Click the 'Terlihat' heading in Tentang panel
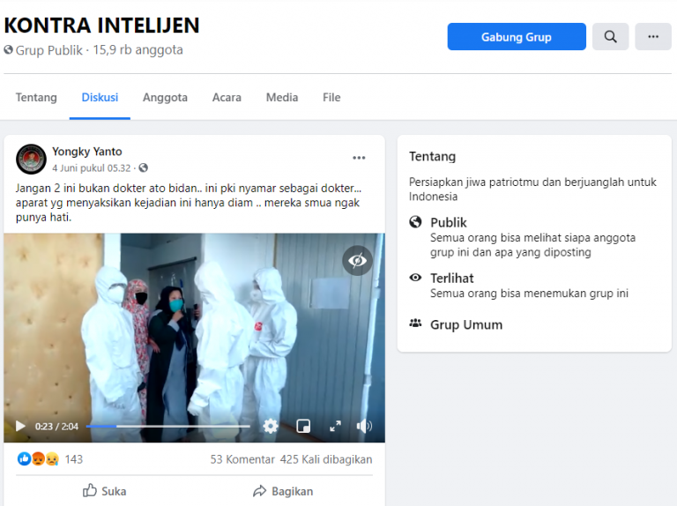The image size is (677, 506). click(451, 278)
